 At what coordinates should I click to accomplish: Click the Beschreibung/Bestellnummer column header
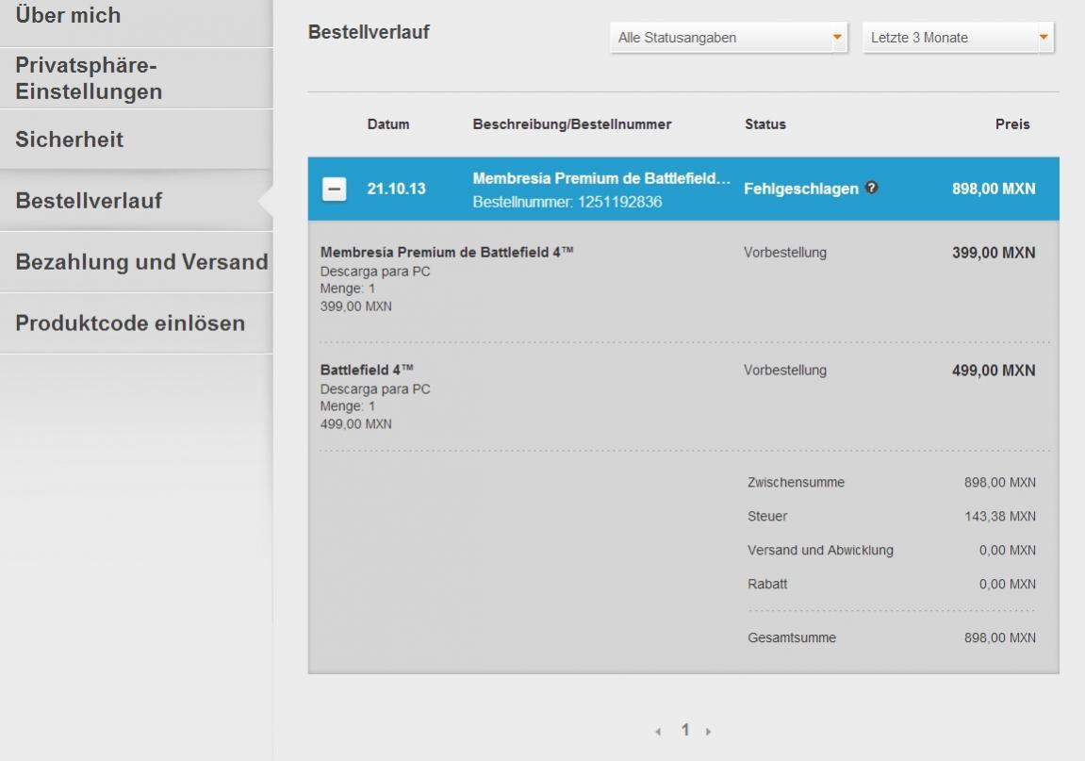pos(571,124)
